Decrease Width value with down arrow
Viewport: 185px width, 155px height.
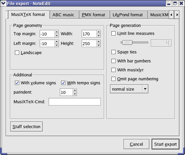(98, 36)
